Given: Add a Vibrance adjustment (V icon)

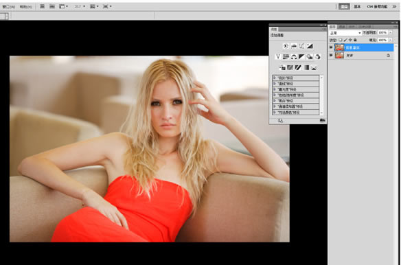Looking at the screenshot, I should coord(278,56).
